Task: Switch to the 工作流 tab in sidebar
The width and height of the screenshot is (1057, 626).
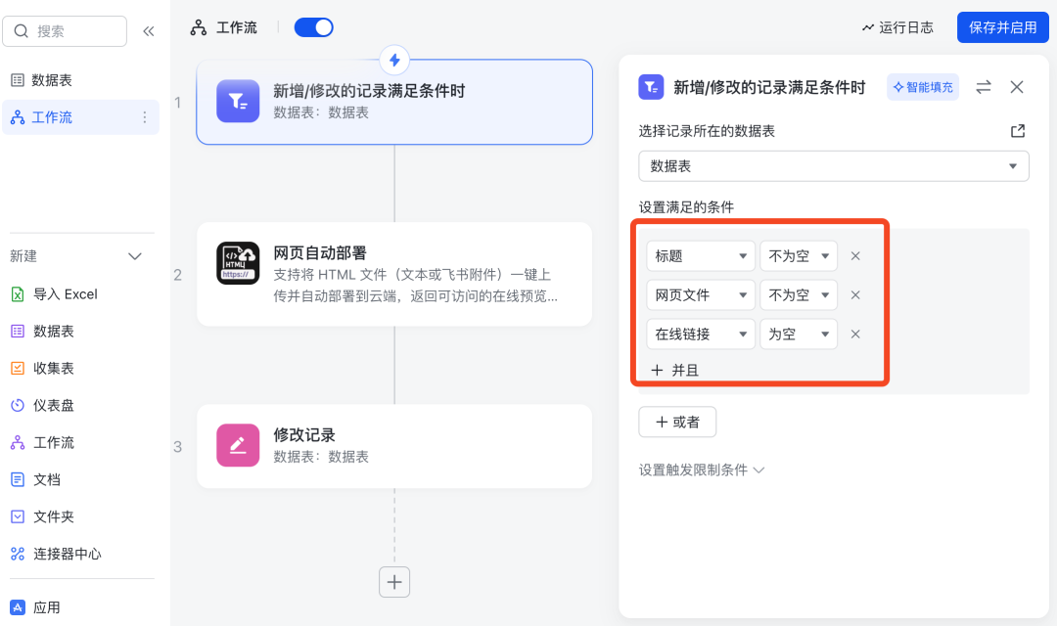Action: tap(49, 116)
